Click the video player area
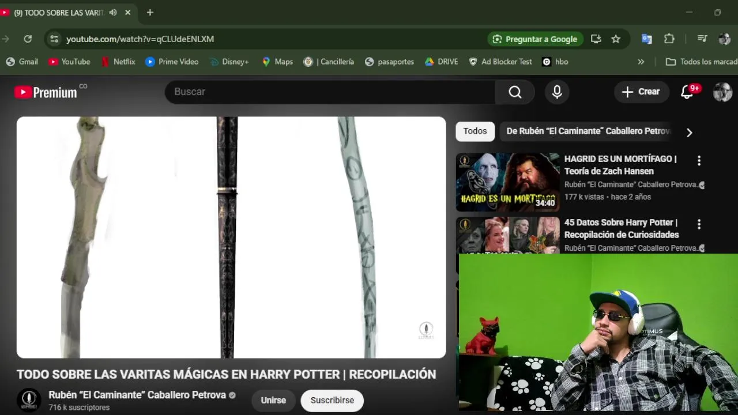This screenshot has height=415, width=738. pyautogui.click(x=231, y=237)
